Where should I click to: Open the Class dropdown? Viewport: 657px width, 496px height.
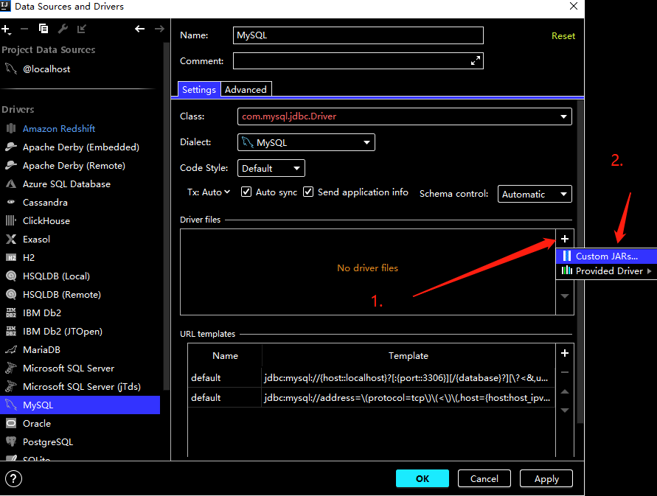pyautogui.click(x=404, y=116)
